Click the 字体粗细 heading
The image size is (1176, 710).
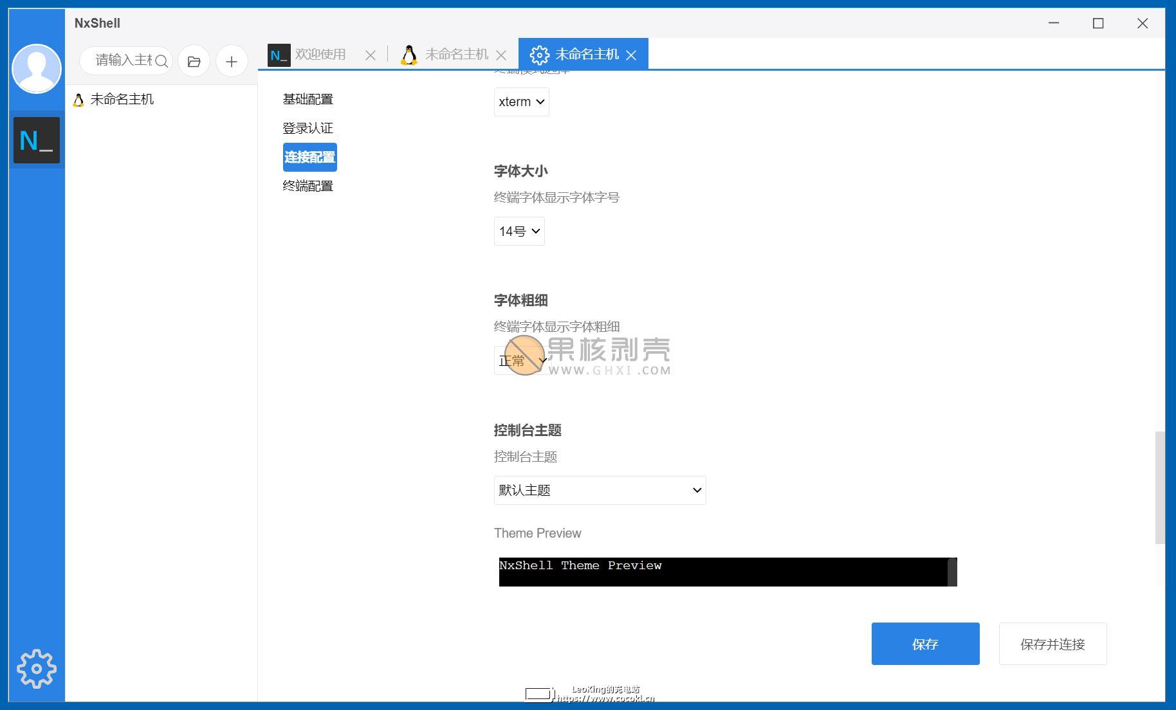coord(521,300)
